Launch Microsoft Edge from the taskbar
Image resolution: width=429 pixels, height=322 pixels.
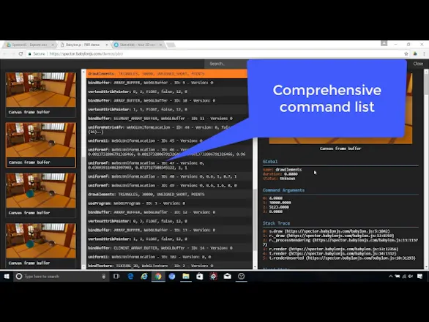click(130, 277)
